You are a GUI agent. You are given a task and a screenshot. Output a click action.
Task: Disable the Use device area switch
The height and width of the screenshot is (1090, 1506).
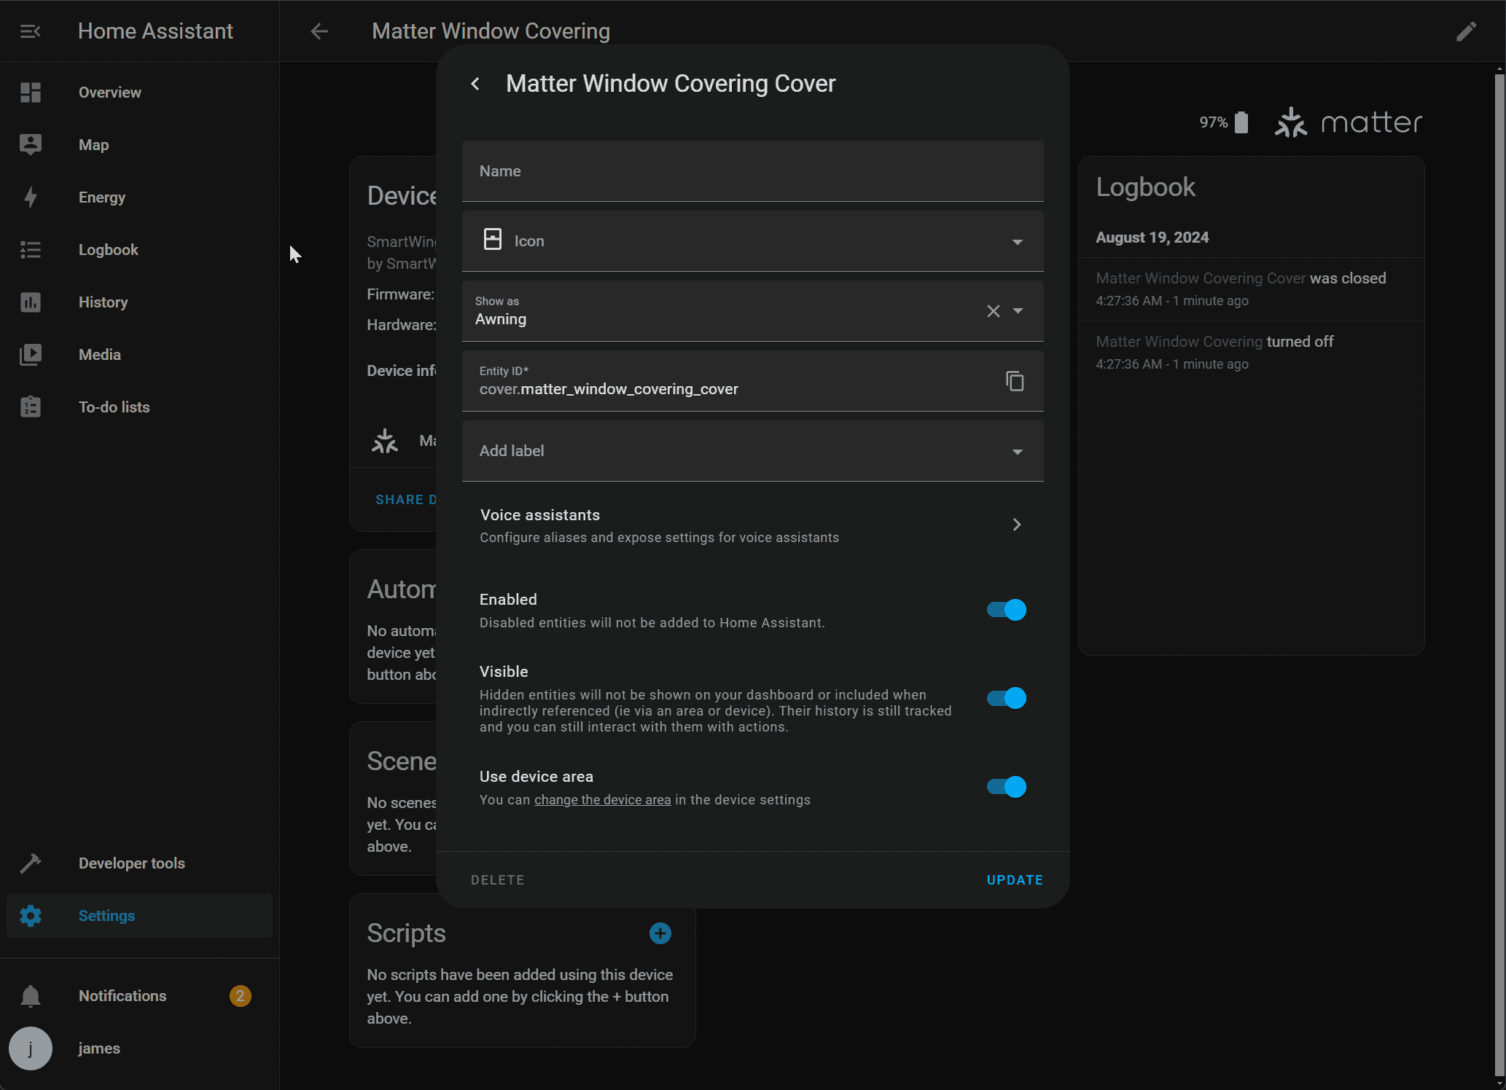(x=1006, y=787)
